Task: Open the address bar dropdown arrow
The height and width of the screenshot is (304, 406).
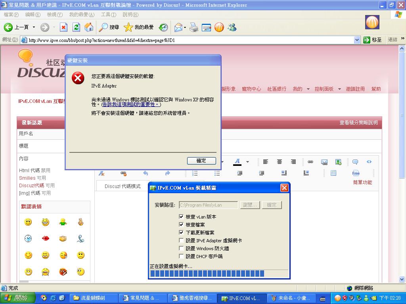Action: pos(356,40)
